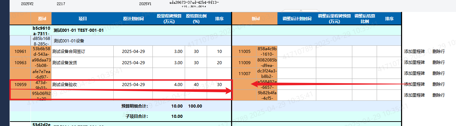Click 删除行 link for row 11007
This screenshot has height=126, width=456.
point(438,73)
